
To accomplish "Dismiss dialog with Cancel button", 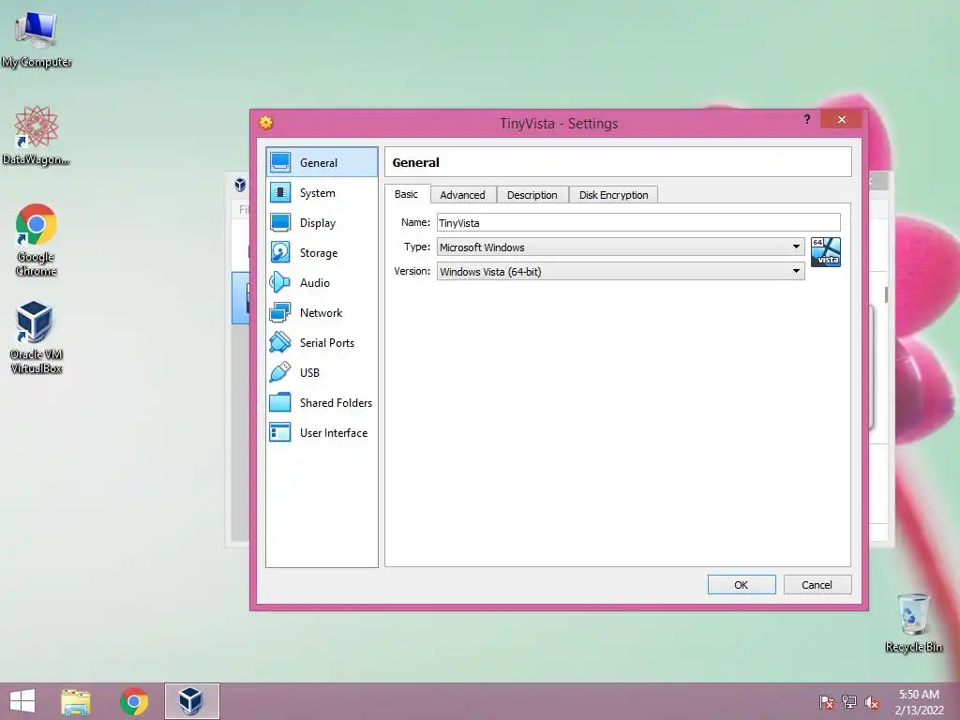I will 817,585.
